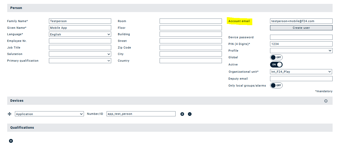This screenshot has height=150, width=338.
Task: Focus the Family Name field
Action: [x=80, y=21]
